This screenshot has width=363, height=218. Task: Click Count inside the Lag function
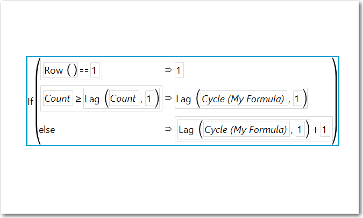[124, 98]
